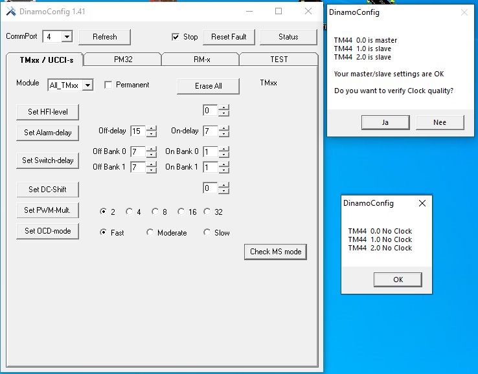Open the CommPort dropdown

(x=67, y=37)
